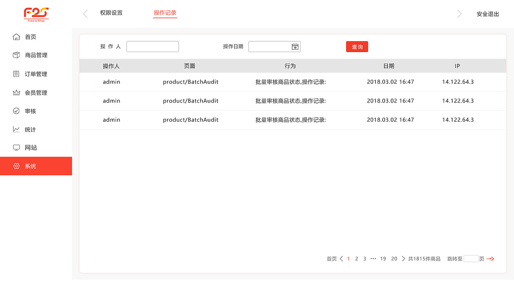Click the crown icon for 会员管理
The height and width of the screenshot is (288, 514).
(16, 93)
